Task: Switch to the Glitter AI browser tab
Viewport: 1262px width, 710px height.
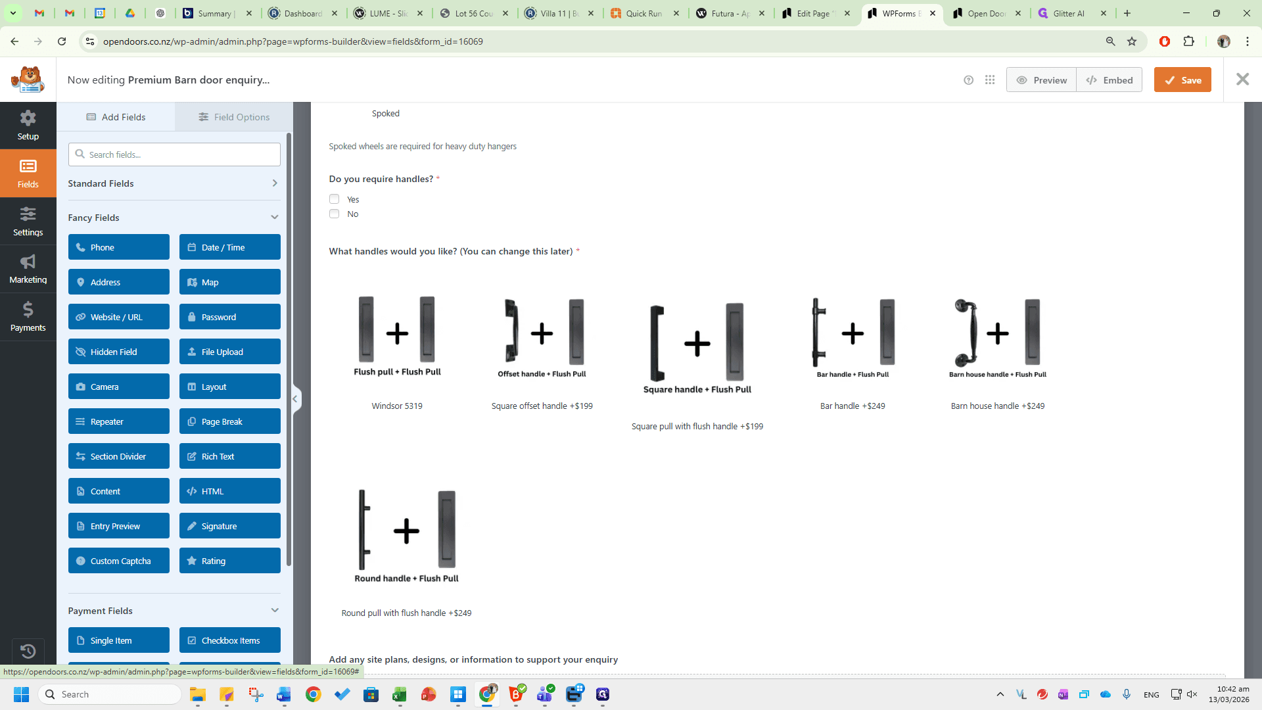Action: 1073,13
